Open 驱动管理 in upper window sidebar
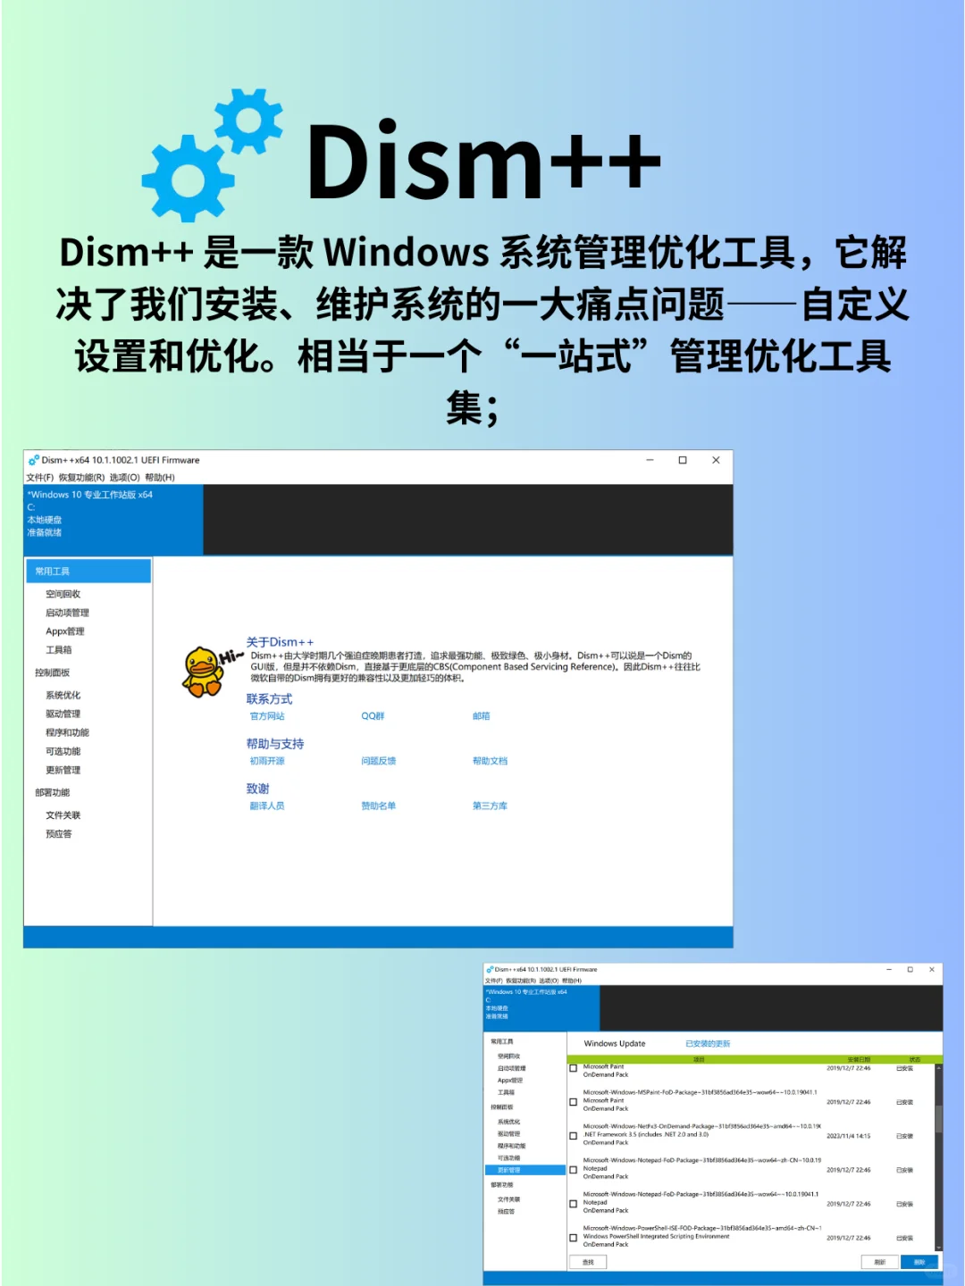 [63, 714]
